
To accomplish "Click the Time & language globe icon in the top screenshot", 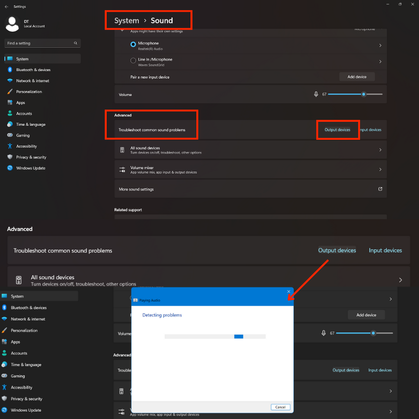I will point(10,124).
